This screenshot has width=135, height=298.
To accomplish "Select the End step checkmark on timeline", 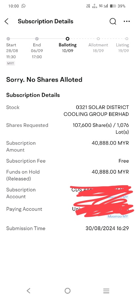I will (x=37, y=39).
